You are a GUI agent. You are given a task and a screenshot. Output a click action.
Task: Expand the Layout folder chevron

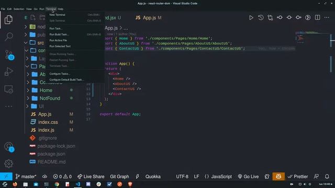(x=27, y=58)
